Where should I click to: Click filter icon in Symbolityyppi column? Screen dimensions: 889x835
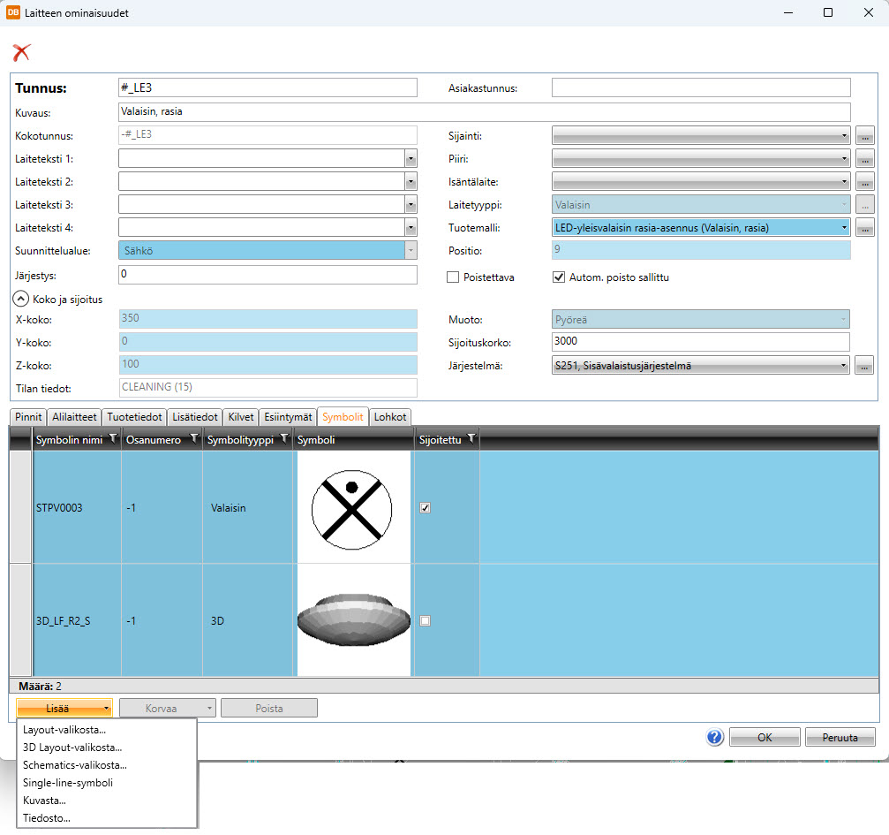point(283,439)
